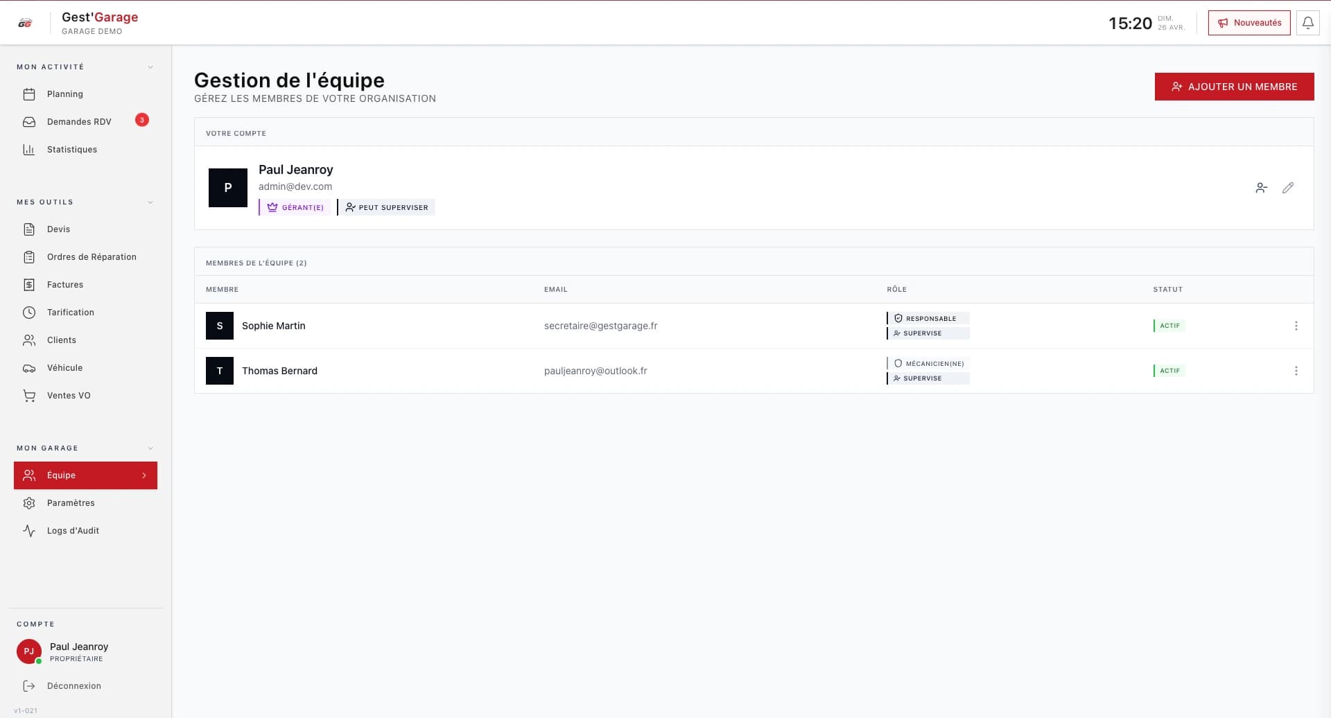Click the Statistiques chart icon
This screenshot has width=1331, height=718.
coord(29,150)
